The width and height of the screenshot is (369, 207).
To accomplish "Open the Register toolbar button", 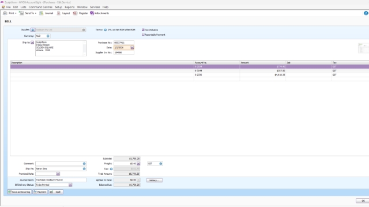I will 81,13.
